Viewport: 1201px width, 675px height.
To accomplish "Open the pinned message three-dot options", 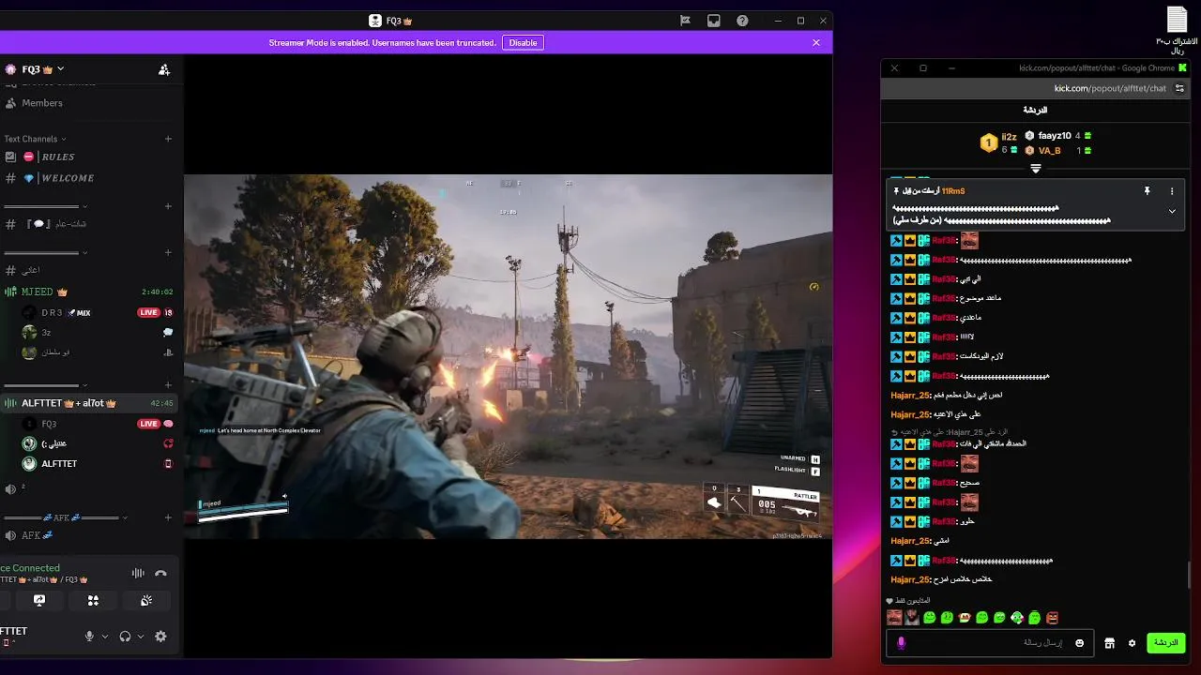I will coord(1172,191).
